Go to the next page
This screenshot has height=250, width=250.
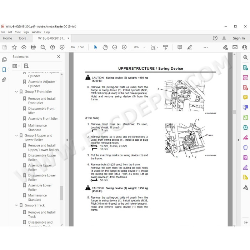tap(62, 47)
